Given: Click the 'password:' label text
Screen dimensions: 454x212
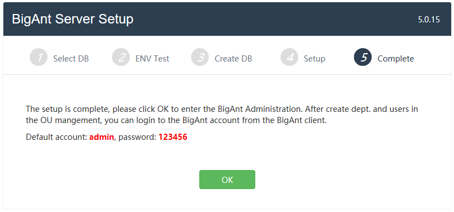Looking at the screenshot, I should pyautogui.click(x=138, y=138).
